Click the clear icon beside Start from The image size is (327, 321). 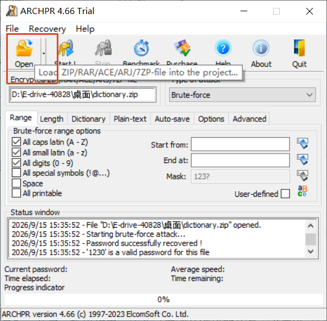click(302, 143)
